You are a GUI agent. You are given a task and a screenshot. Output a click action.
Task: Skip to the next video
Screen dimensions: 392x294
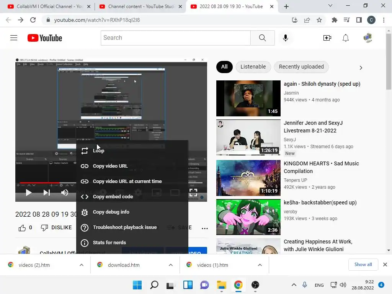[47, 193]
